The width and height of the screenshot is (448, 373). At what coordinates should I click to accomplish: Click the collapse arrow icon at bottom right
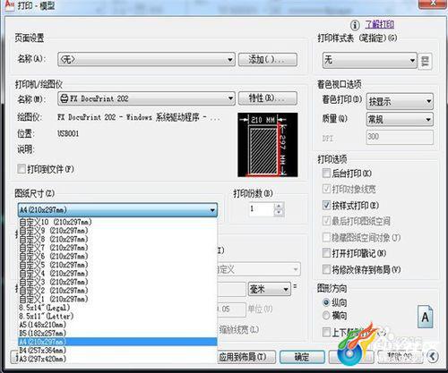click(433, 356)
